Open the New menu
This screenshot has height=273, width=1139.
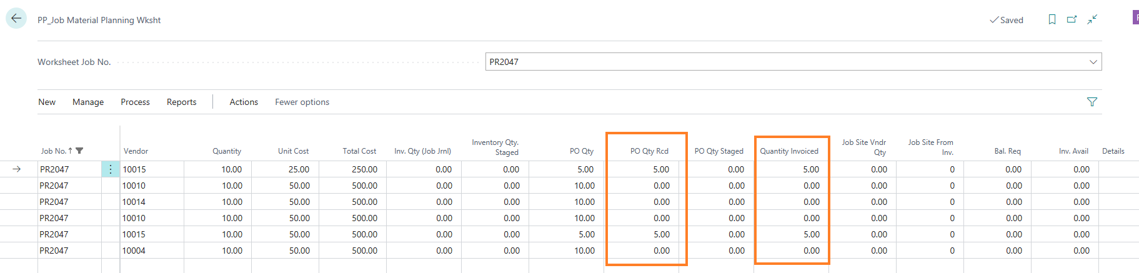point(47,102)
